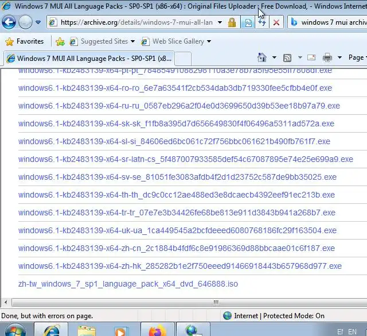This screenshot has height=336, width=367.
Task: Click the EN language indicator in tray
Action: click(352, 332)
